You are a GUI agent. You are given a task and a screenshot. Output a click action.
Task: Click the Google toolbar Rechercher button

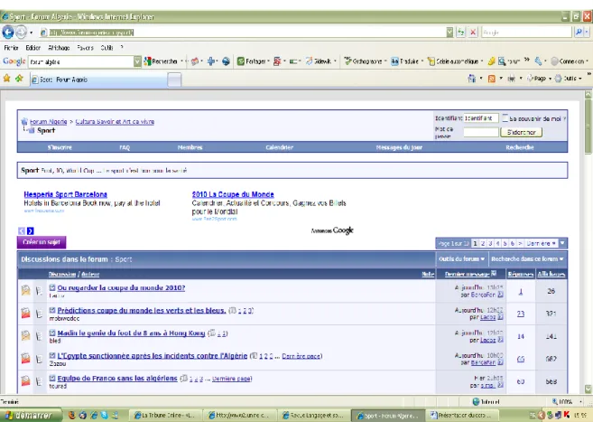click(x=161, y=61)
